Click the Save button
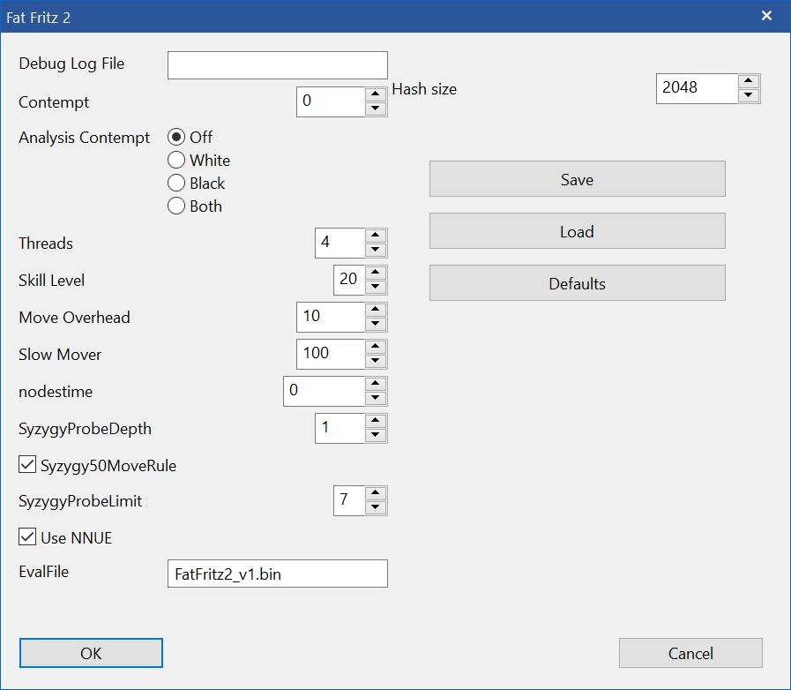The width and height of the screenshot is (791, 690). [577, 179]
